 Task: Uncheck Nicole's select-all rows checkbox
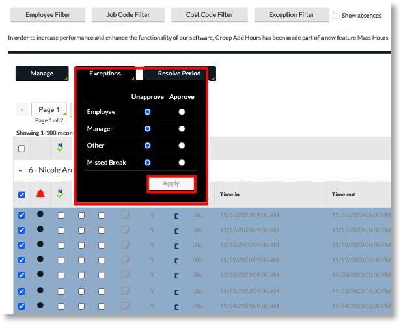point(21,195)
